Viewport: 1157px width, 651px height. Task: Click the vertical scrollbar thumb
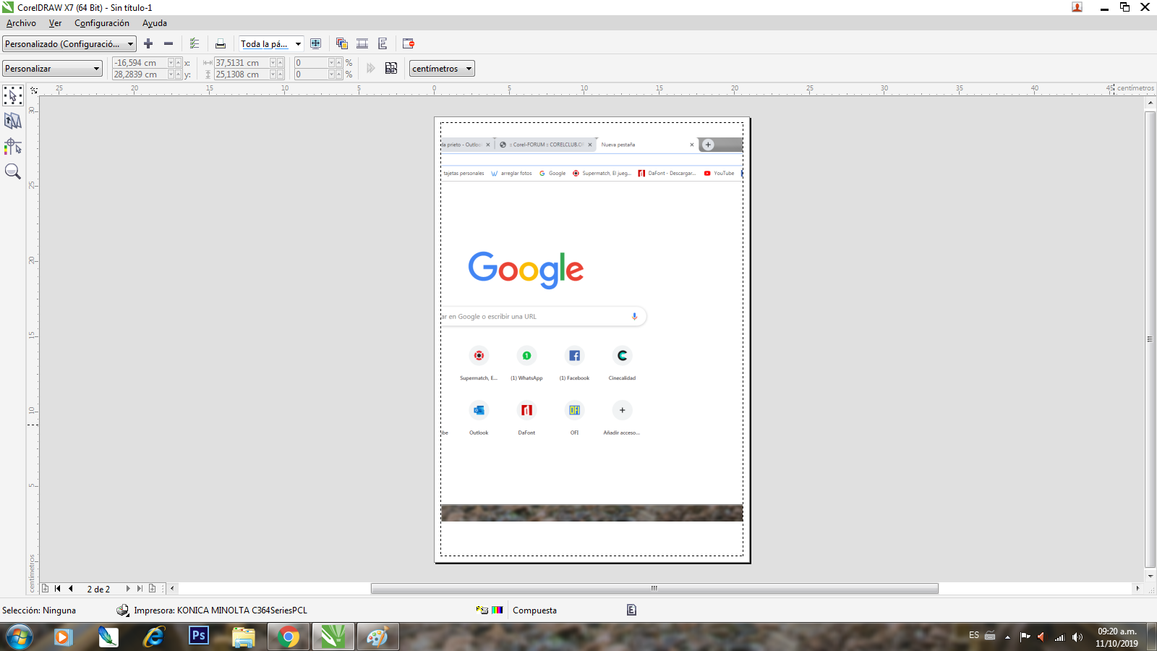point(1150,339)
